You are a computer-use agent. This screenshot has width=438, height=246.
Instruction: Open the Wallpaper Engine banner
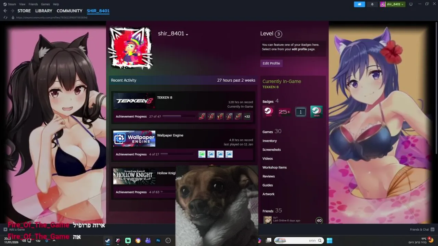point(134,138)
